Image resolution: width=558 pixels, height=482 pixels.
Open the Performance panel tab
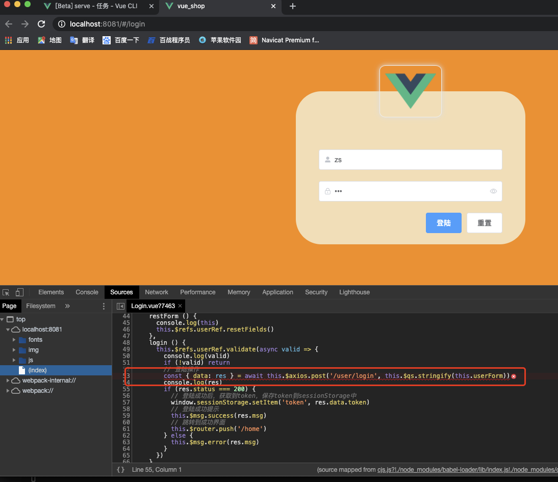coord(197,292)
